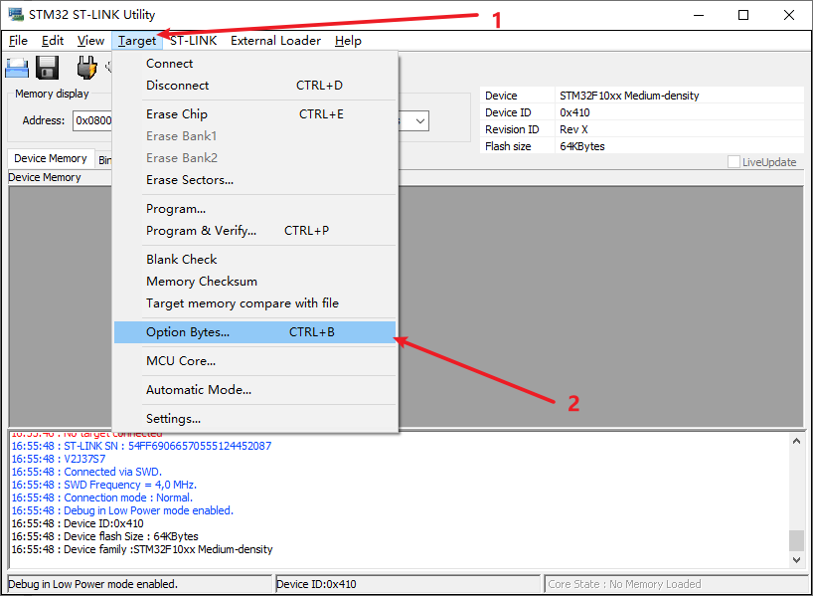Select Blank Check from the menu

tap(255, 259)
